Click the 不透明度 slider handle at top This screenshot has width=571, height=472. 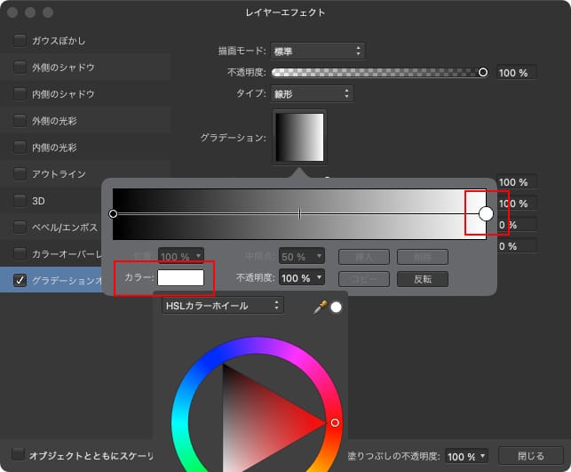click(x=483, y=72)
